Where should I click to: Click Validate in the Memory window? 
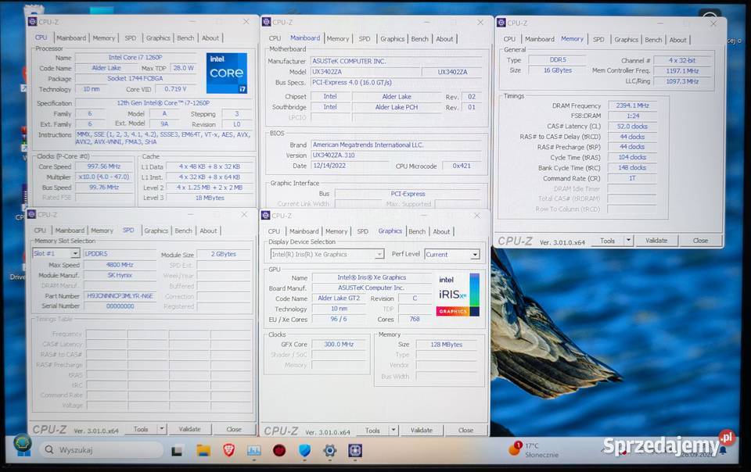coord(656,241)
